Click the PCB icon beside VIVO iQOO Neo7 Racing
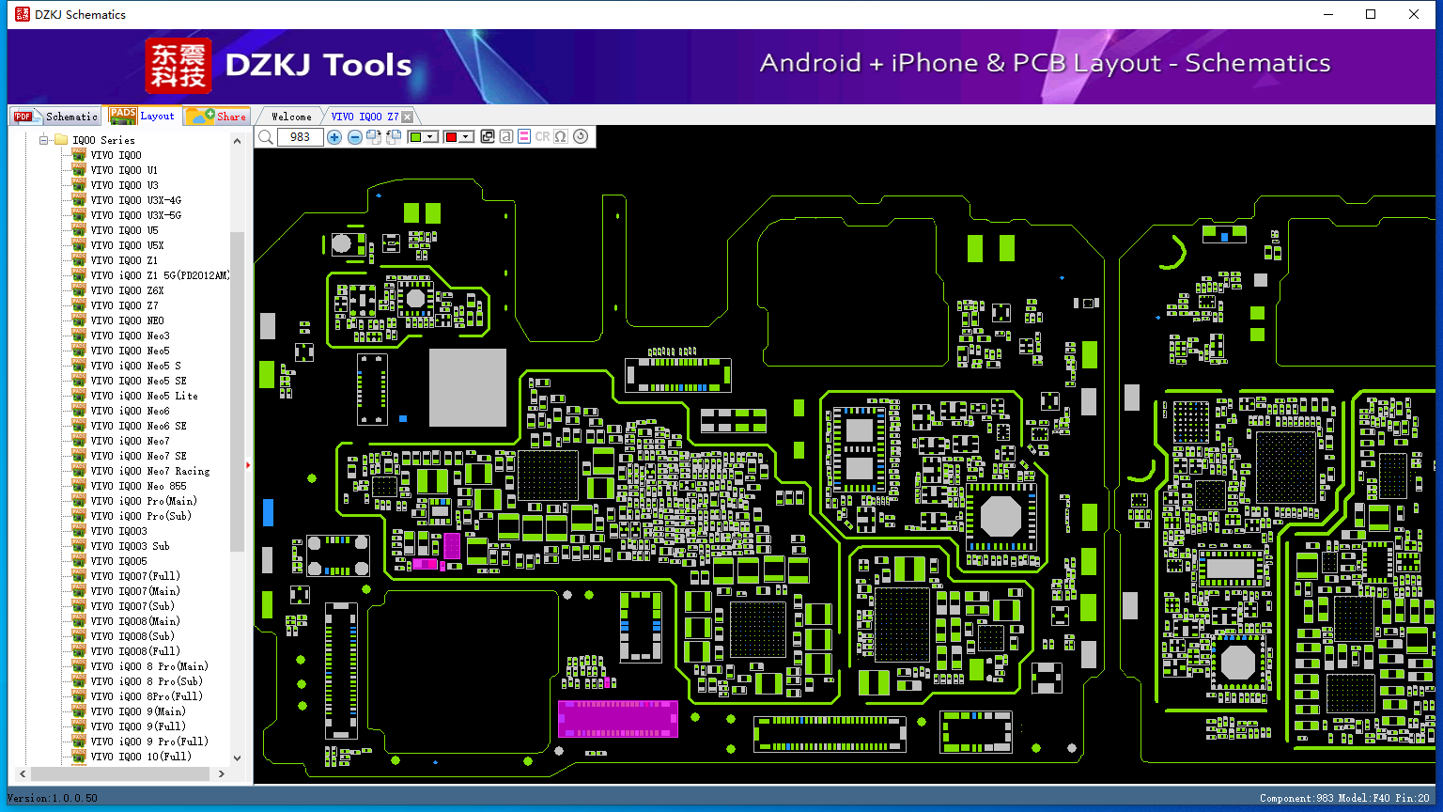Screen dimensions: 1443x812 click(79, 471)
